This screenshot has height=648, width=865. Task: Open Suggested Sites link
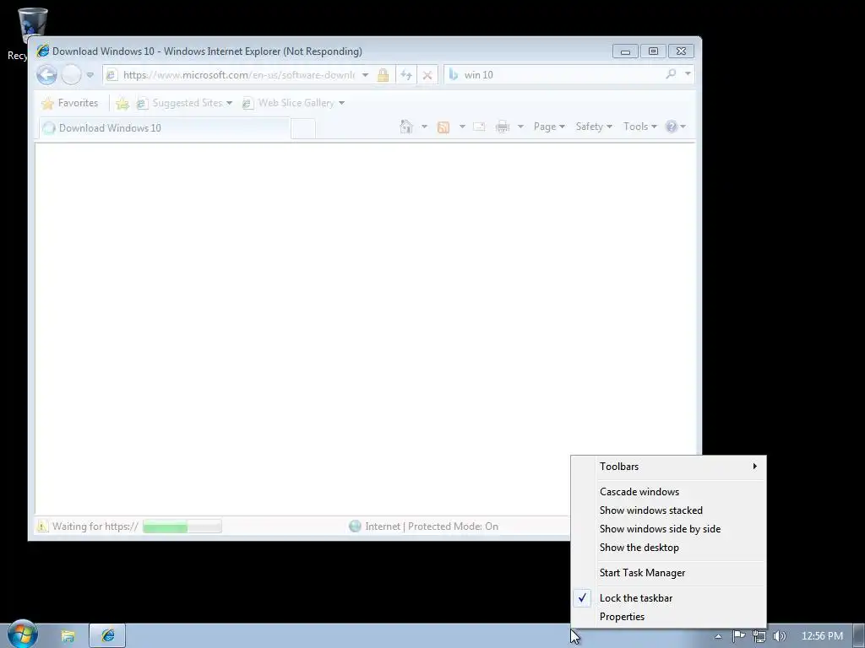[184, 103]
